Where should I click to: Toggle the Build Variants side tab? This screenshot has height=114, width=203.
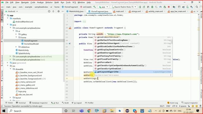[2, 92]
